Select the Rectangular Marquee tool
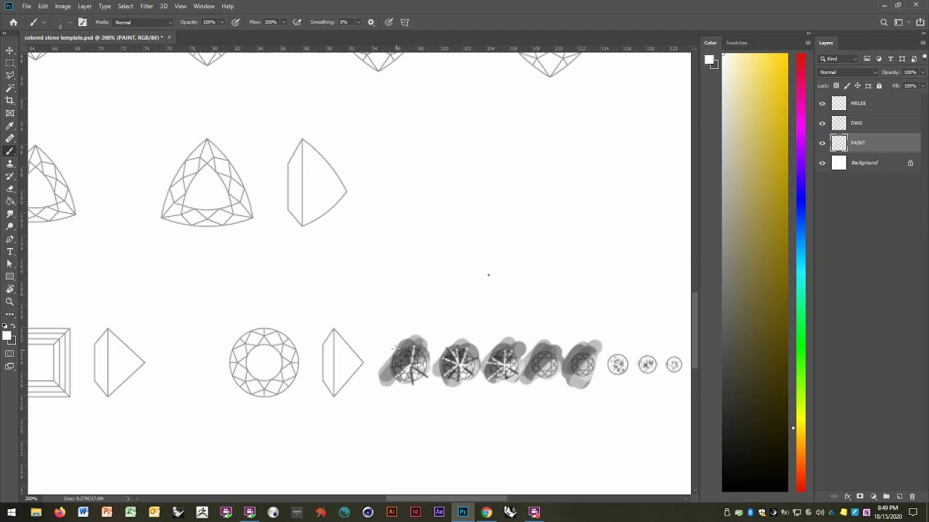Image resolution: width=929 pixels, height=522 pixels. (9, 63)
